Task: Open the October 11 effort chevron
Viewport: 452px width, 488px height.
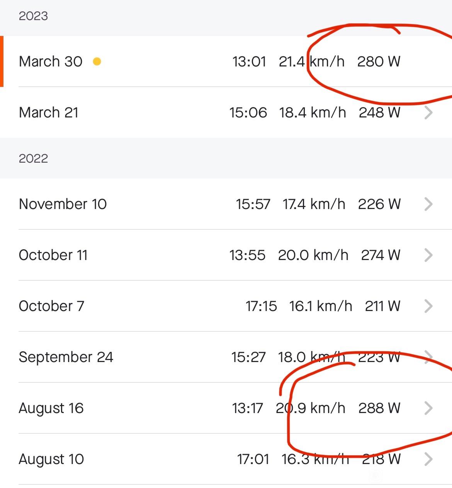Action: [428, 255]
